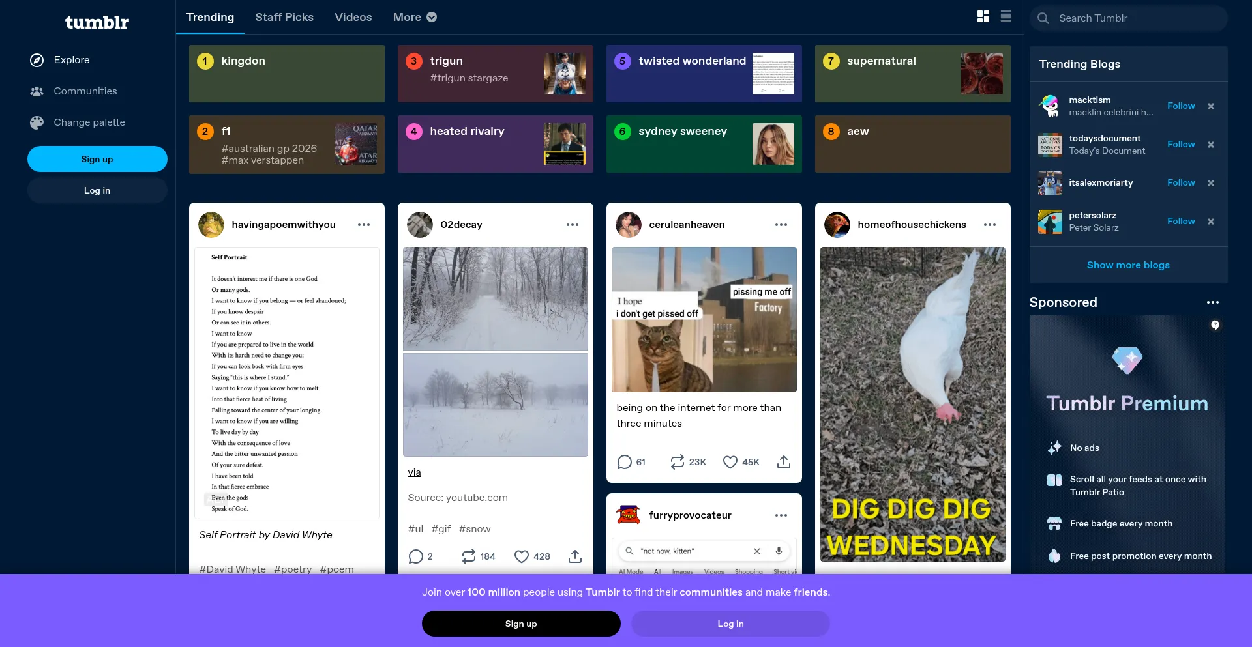Share the ceruleanheaven post

coord(784,462)
